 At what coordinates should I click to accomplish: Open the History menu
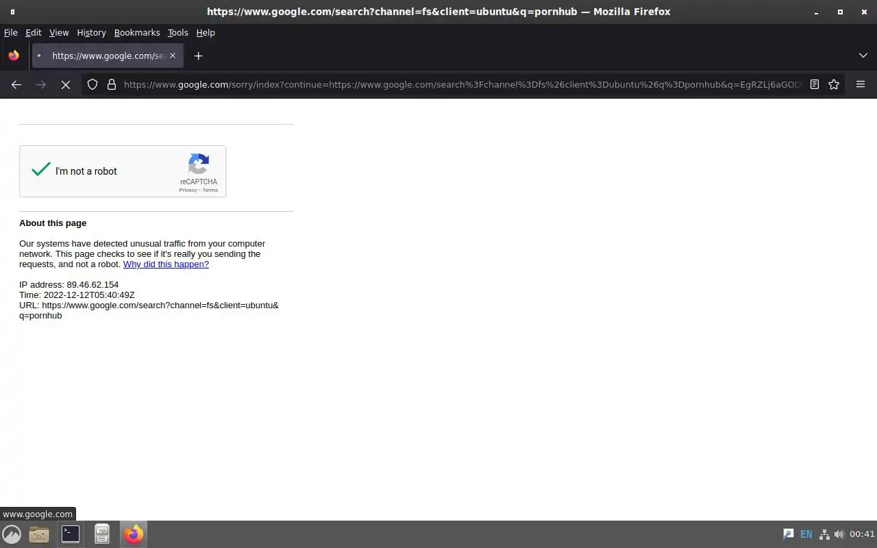[91, 33]
